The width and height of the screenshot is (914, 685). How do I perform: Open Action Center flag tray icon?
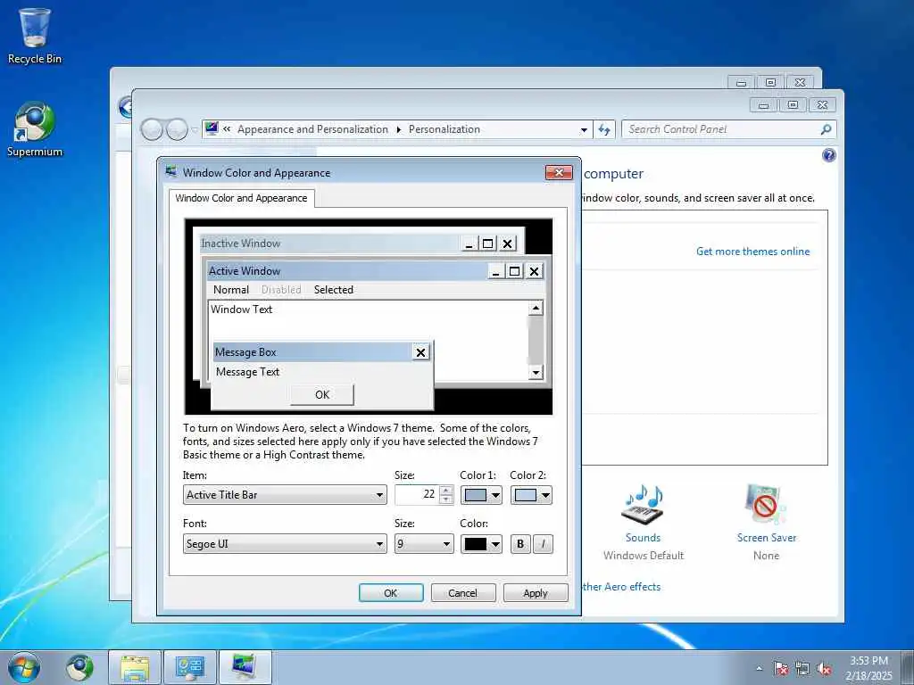tap(780, 669)
